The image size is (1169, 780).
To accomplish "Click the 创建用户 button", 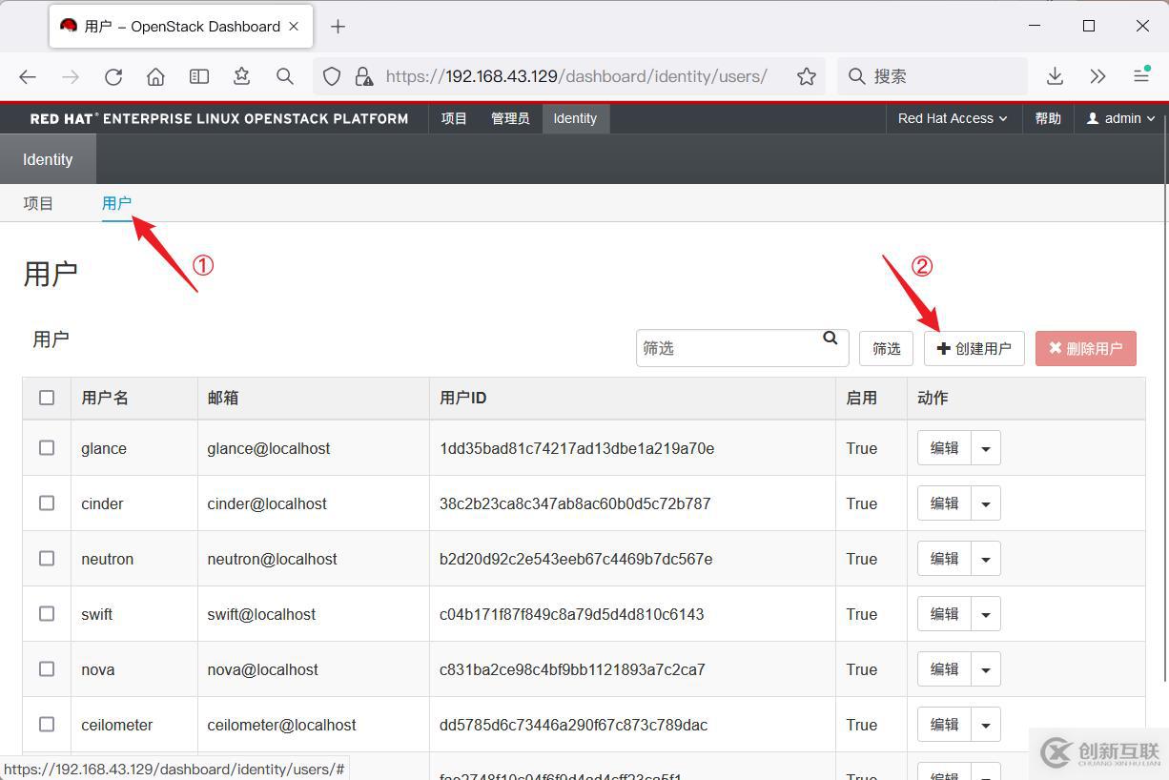I will click(974, 349).
